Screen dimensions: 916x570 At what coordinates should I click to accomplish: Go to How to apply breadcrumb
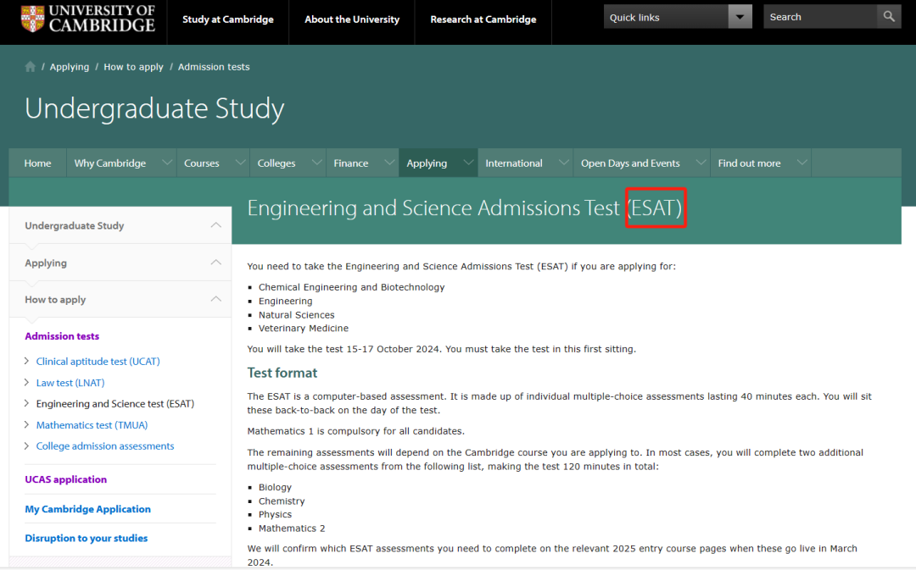pyautogui.click(x=134, y=67)
